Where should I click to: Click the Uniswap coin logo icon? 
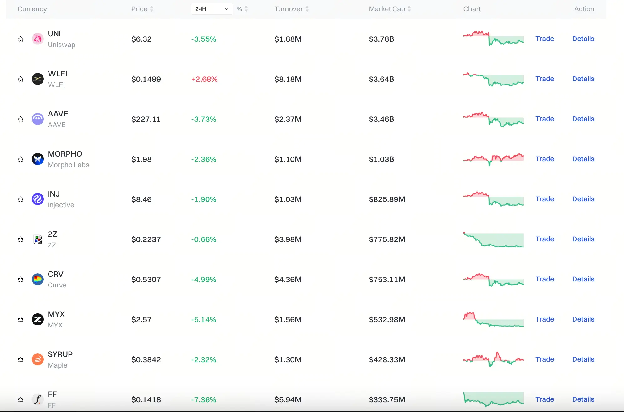tap(38, 39)
